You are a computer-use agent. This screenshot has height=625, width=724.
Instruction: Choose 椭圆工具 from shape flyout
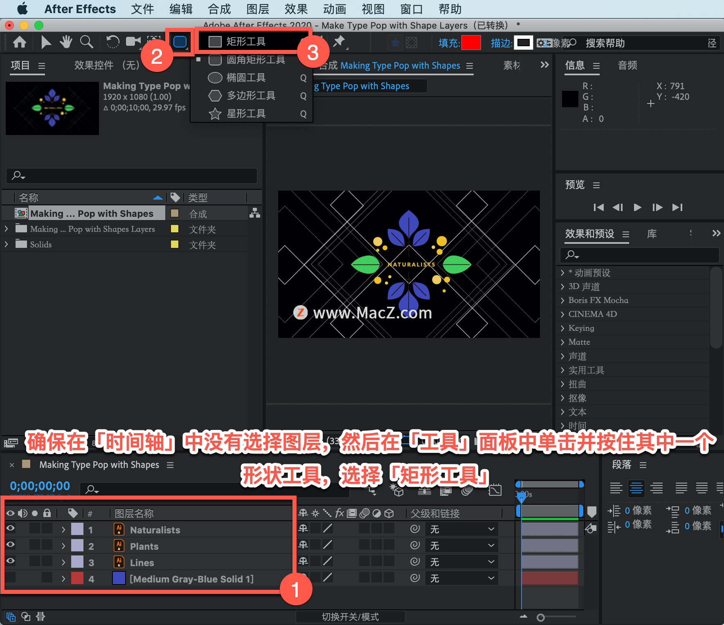pyautogui.click(x=252, y=78)
